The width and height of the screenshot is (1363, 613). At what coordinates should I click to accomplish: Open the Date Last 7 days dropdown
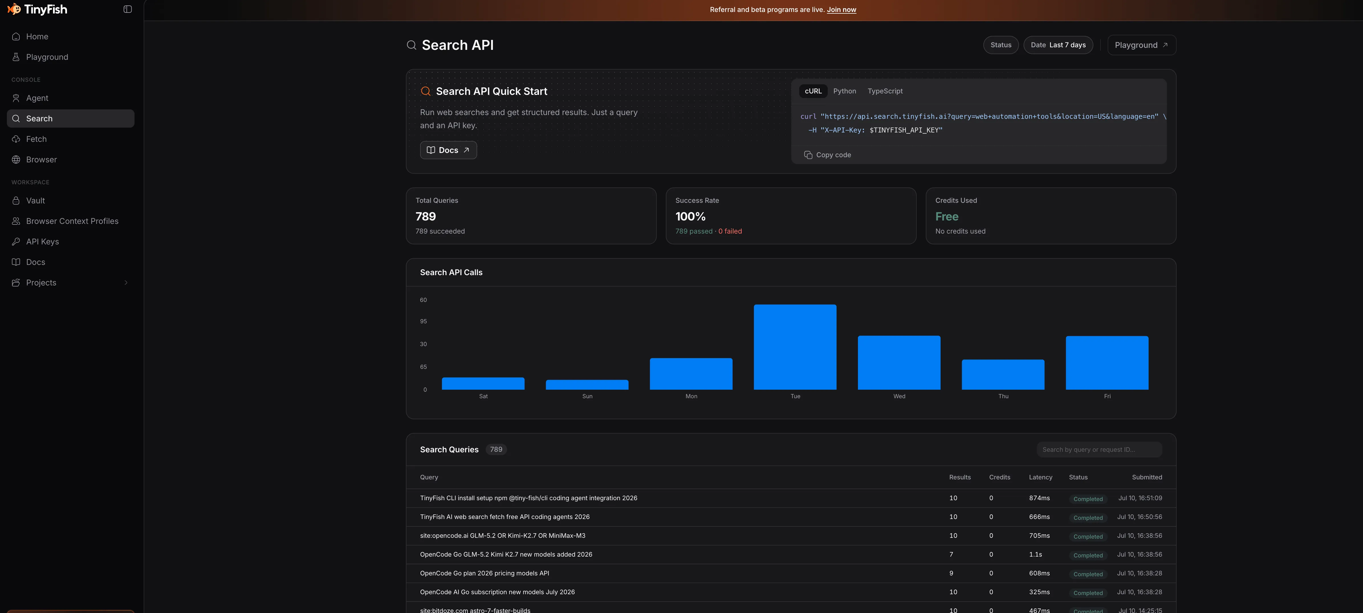(1058, 45)
